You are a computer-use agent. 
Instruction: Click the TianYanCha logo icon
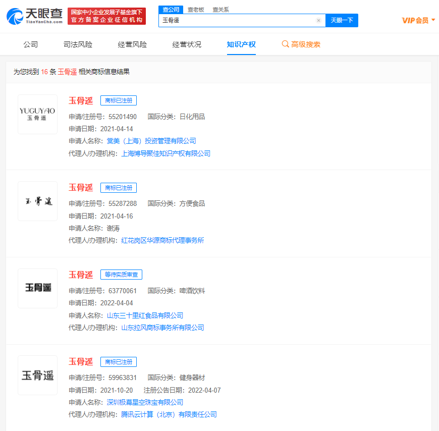coord(15,17)
